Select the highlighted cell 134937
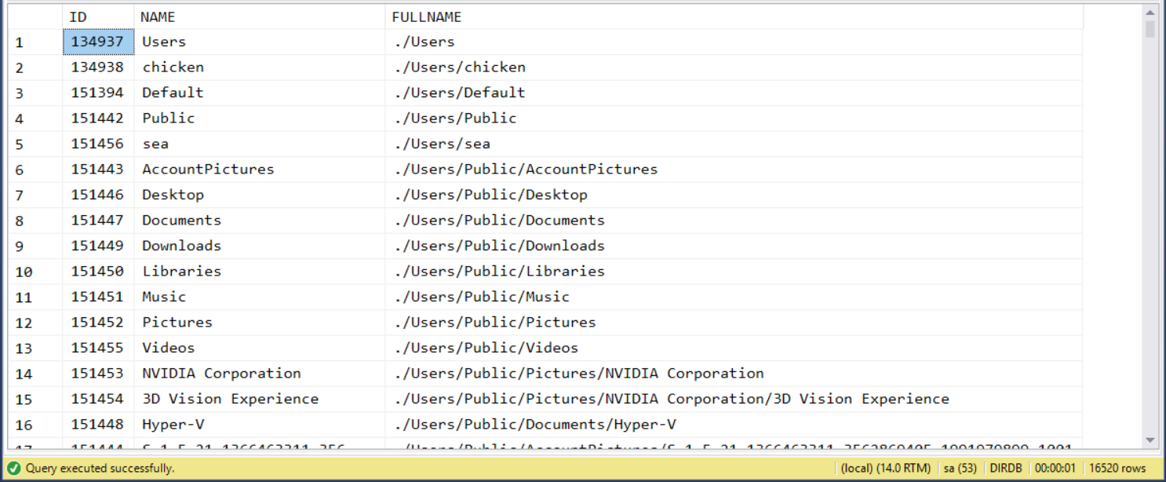This screenshot has height=482, width=1166. pyautogui.click(x=98, y=42)
